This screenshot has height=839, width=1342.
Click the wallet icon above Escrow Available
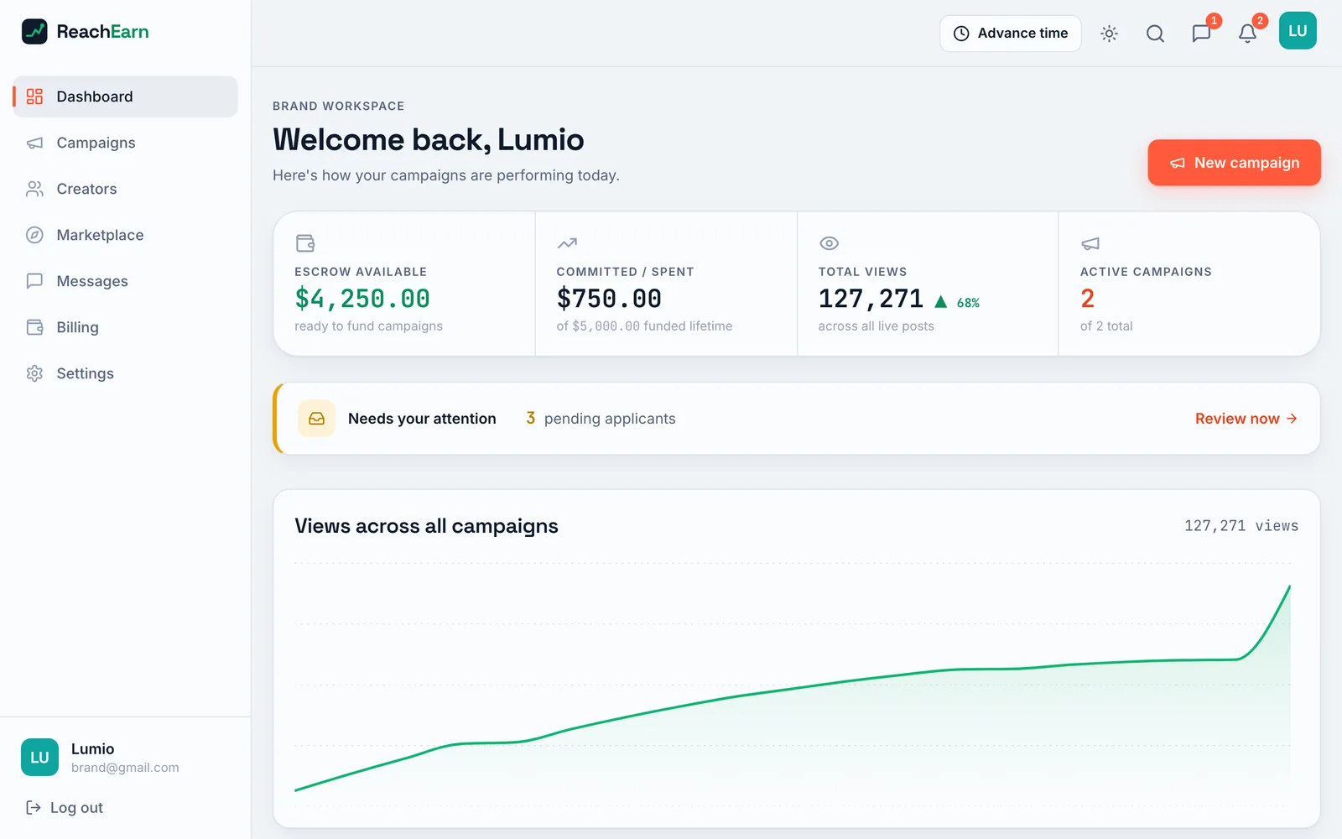(305, 243)
